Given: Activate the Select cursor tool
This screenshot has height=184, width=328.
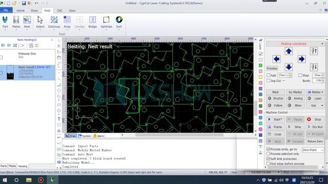Looking at the screenshot, I should click(x=40, y=22).
